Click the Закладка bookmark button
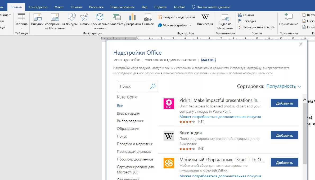This screenshot has width=315, height=180. coord(249,21)
